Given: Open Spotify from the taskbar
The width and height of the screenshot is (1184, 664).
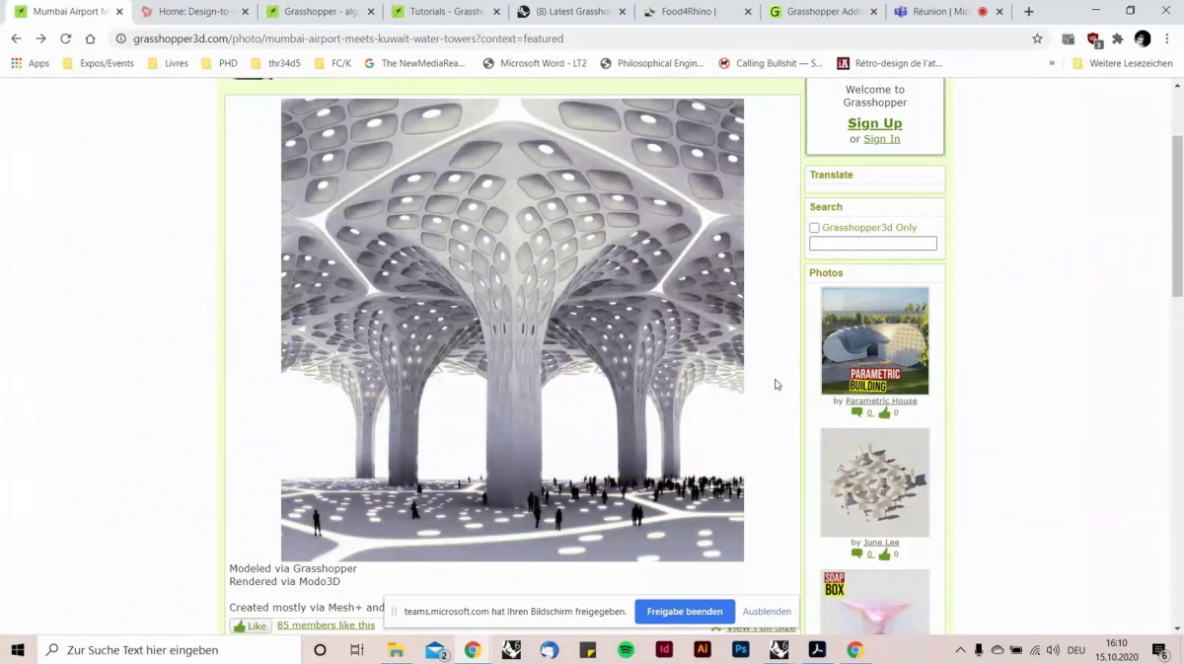Looking at the screenshot, I should tap(626, 650).
